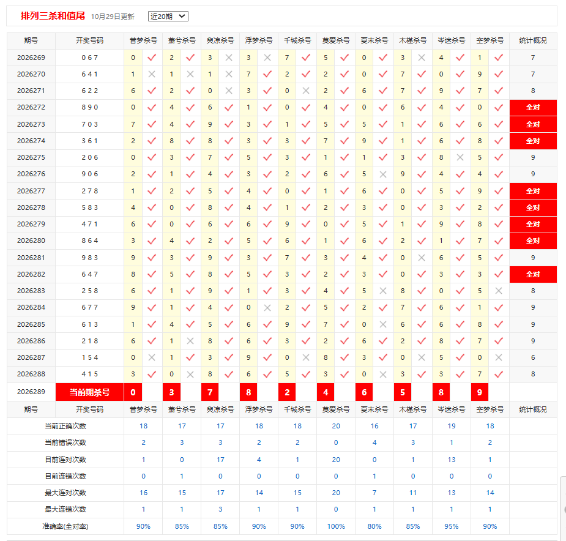This screenshot has width=566, height=541.
Task: Click X mark for 千城杀号 in row 2026287
Action: click(x=306, y=357)
